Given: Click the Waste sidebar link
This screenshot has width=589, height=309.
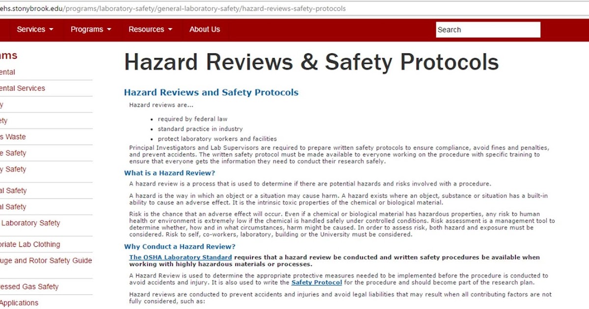Looking at the screenshot, I should (12, 136).
